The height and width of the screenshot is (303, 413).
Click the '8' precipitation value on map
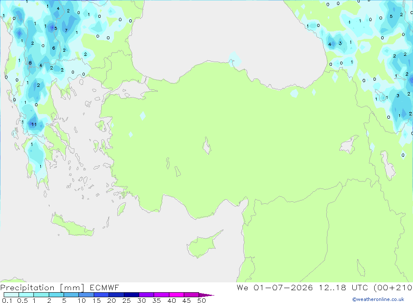pos(30,63)
